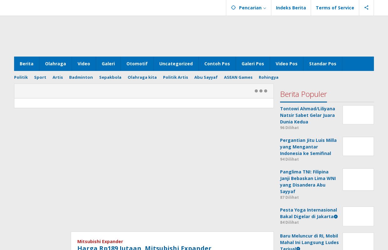Click the Badminton topic tag
The width and height of the screenshot is (388, 250).
(x=81, y=77)
